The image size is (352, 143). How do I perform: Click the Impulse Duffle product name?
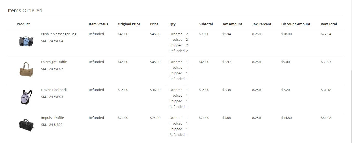click(x=52, y=118)
